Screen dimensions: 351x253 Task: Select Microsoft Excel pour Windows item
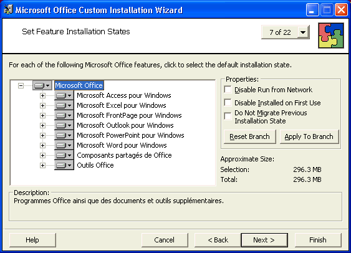pyautogui.click(x=122, y=105)
